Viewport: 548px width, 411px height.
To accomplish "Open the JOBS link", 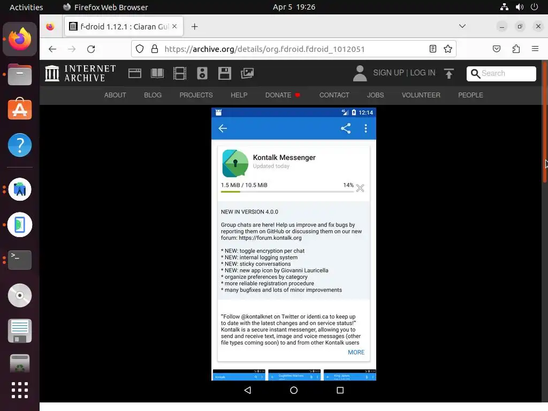I will pyautogui.click(x=375, y=95).
